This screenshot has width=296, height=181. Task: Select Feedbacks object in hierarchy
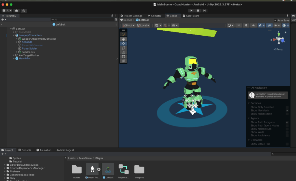click(28, 52)
